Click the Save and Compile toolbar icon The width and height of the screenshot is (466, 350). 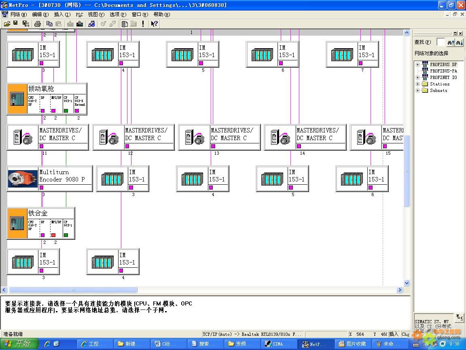point(26,24)
